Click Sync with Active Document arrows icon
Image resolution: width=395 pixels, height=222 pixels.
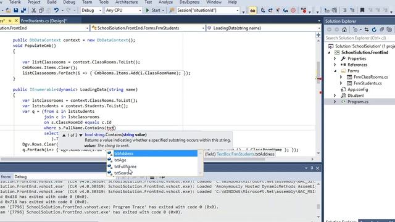click(367, 30)
